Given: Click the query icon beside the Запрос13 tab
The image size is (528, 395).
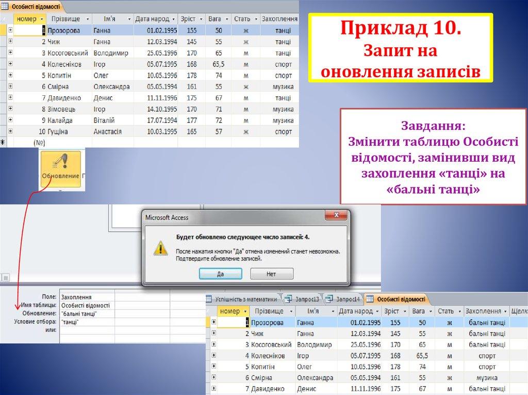Looking at the screenshot, I should (x=288, y=300).
